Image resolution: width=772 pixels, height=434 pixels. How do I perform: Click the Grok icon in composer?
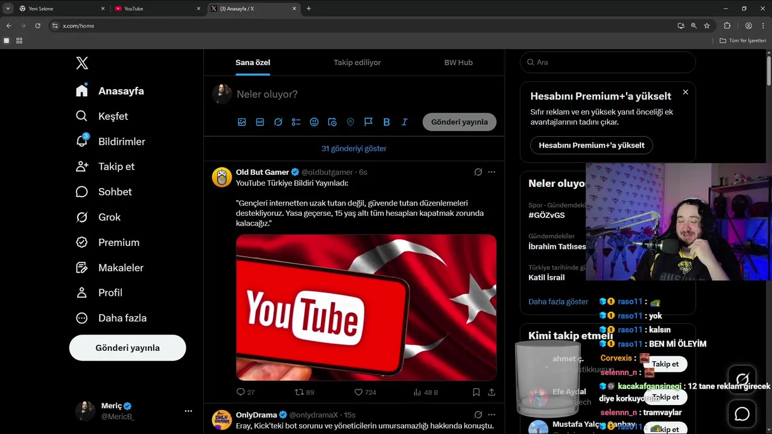(278, 122)
